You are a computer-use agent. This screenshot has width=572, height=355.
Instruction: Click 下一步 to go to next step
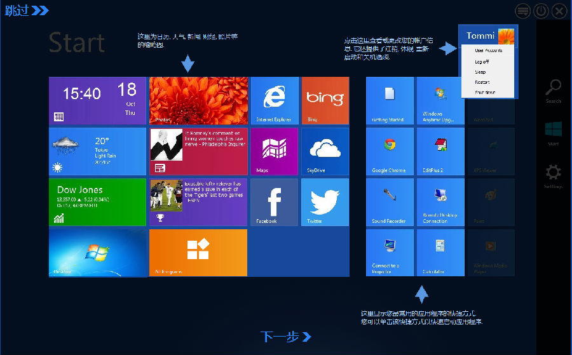click(285, 337)
